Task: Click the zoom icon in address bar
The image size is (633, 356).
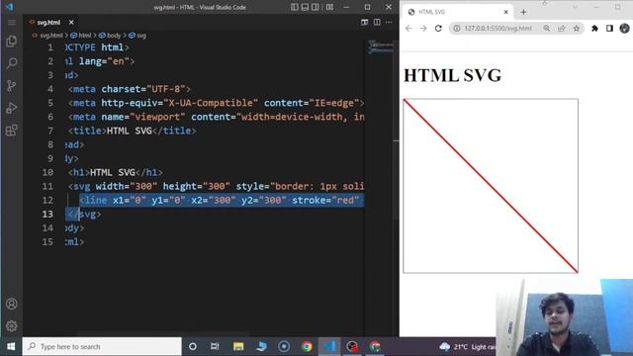Action: click(x=547, y=29)
